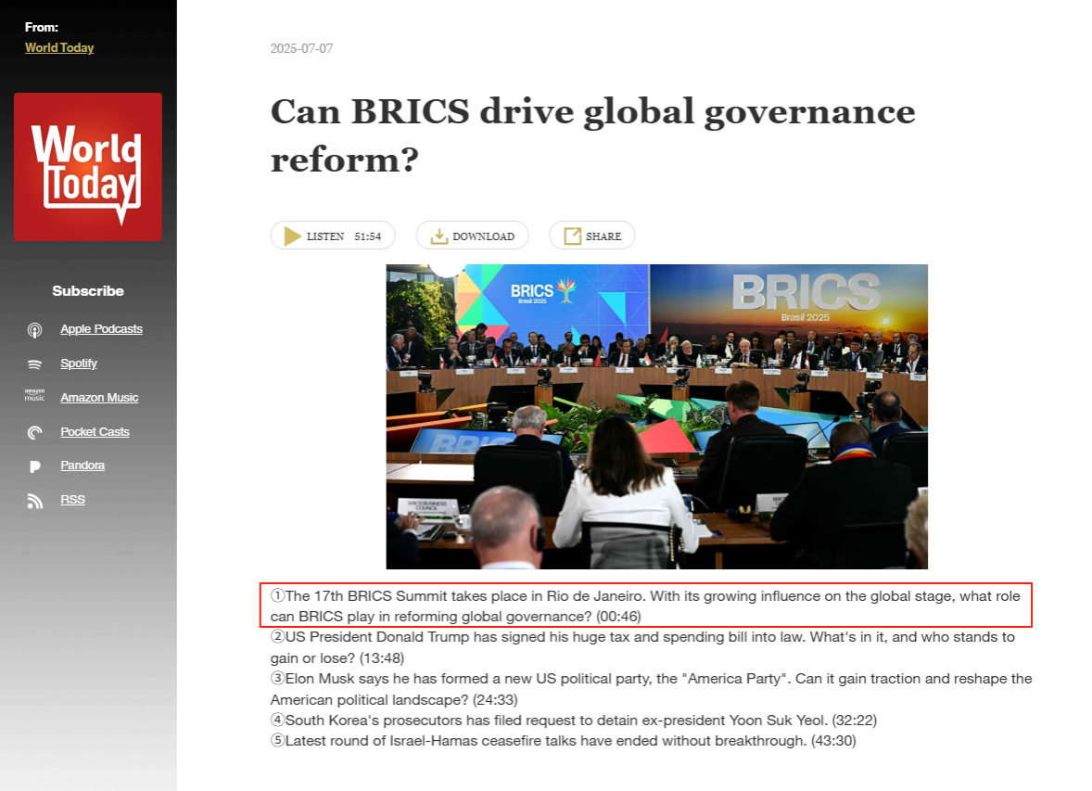Click the Spotify icon in Subscribe list
The image size is (1092, 791).
point(35,364)
